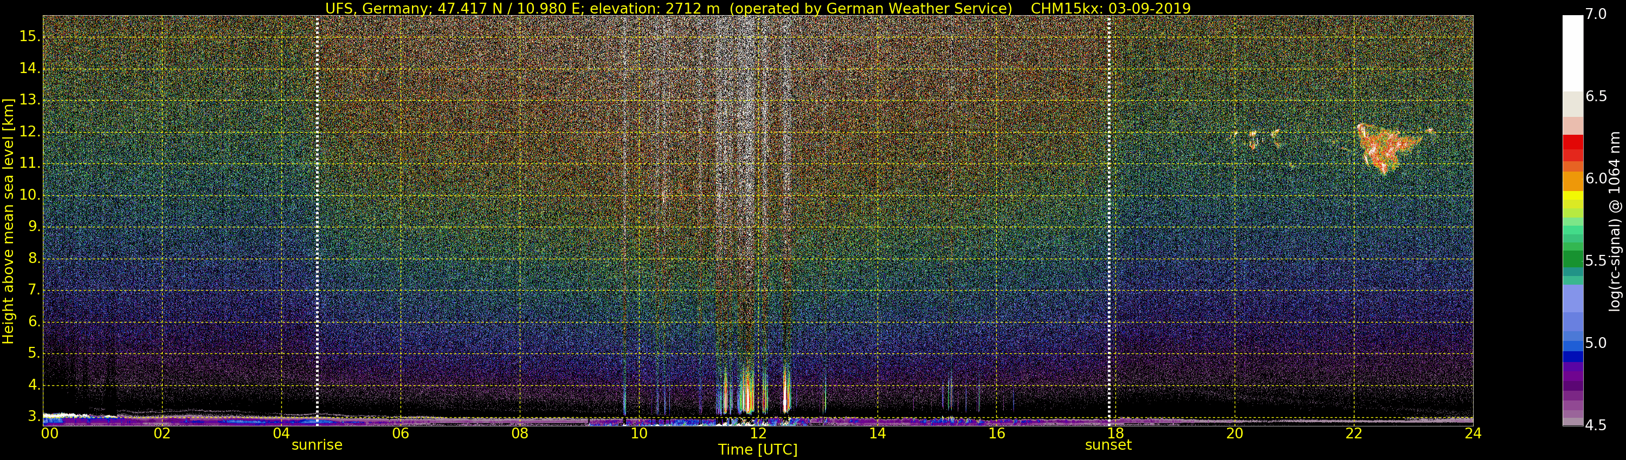
Task: Pick the white segment at the colorbar top
Action: (x=1572, y=53)
